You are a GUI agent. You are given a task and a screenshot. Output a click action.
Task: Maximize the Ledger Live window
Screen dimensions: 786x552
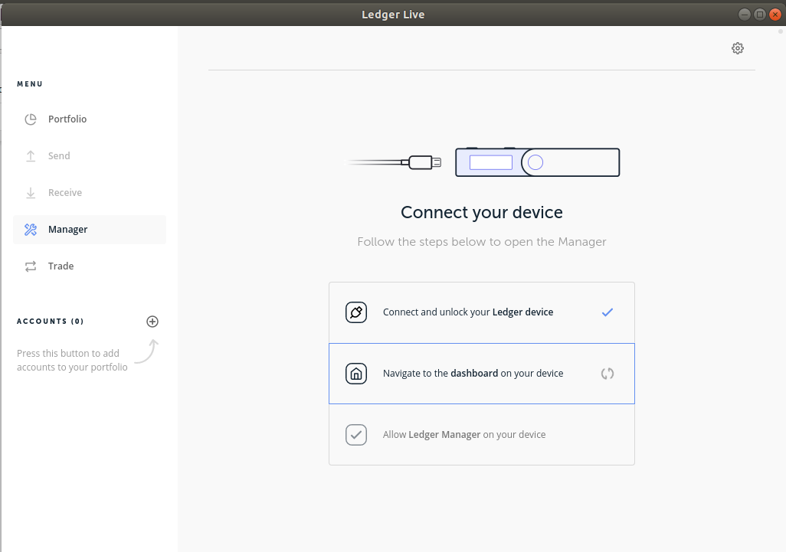[760, 15]
